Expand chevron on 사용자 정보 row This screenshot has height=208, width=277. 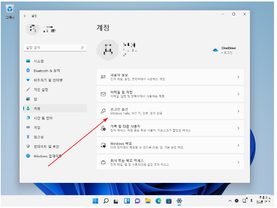click(238, 77)
